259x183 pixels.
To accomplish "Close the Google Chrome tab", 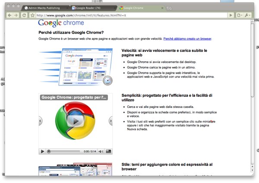I will click(x=162, y=8).
